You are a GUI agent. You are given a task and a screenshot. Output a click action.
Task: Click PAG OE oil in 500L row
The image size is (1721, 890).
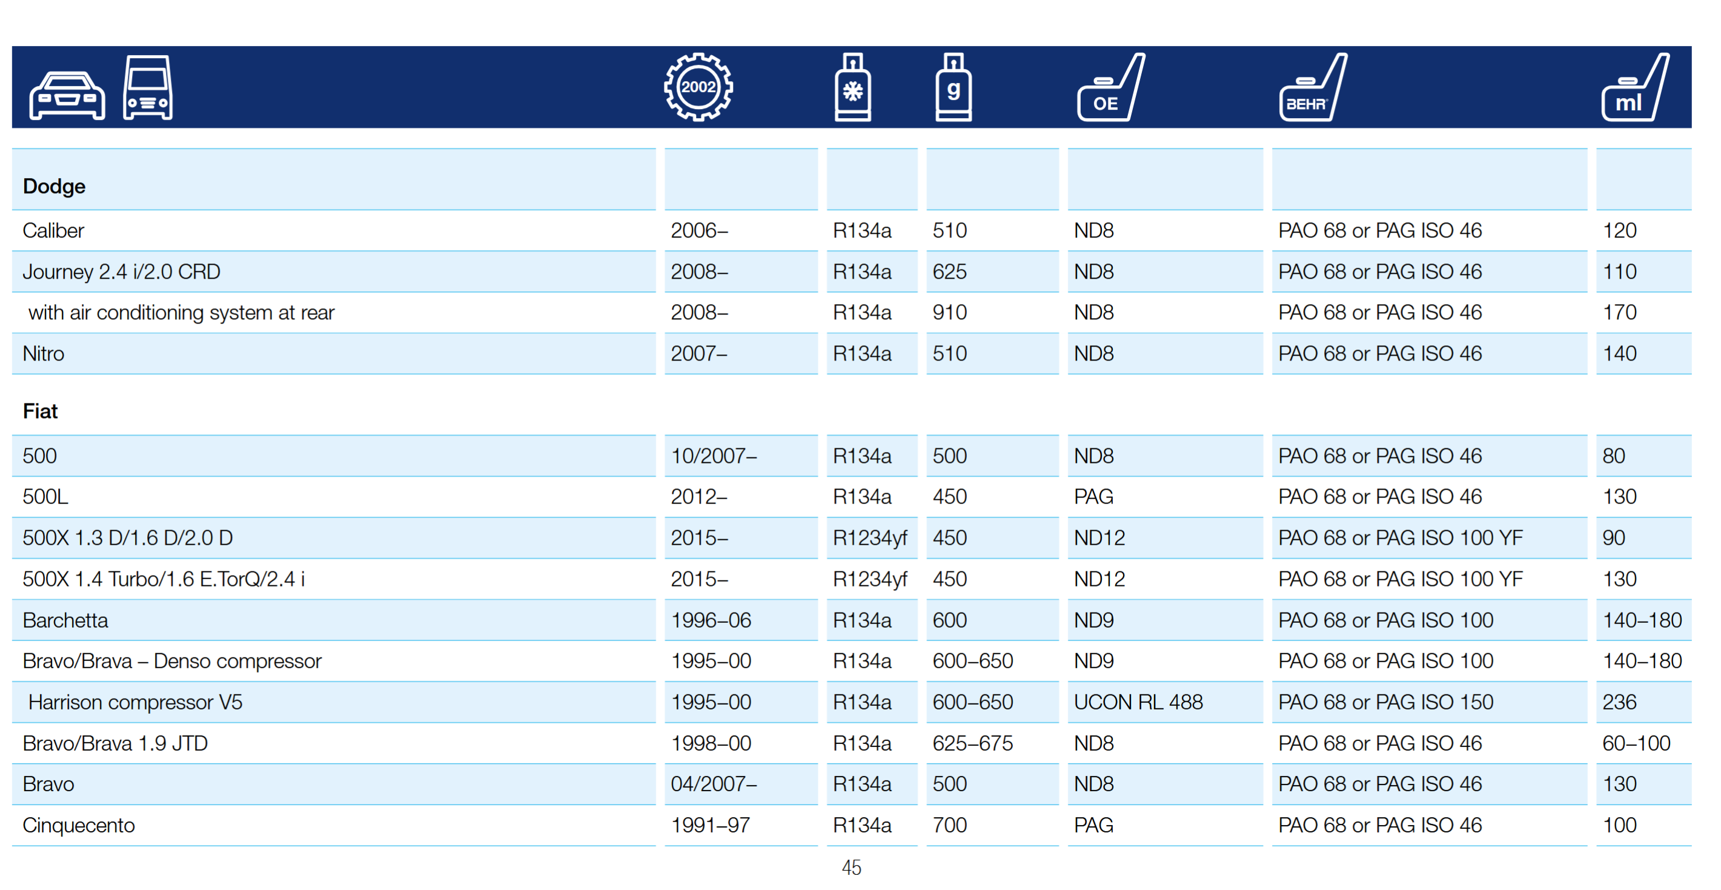1093,496
